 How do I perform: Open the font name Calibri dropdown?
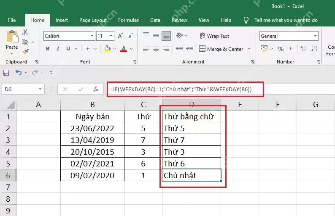click(x=92, y=36)
